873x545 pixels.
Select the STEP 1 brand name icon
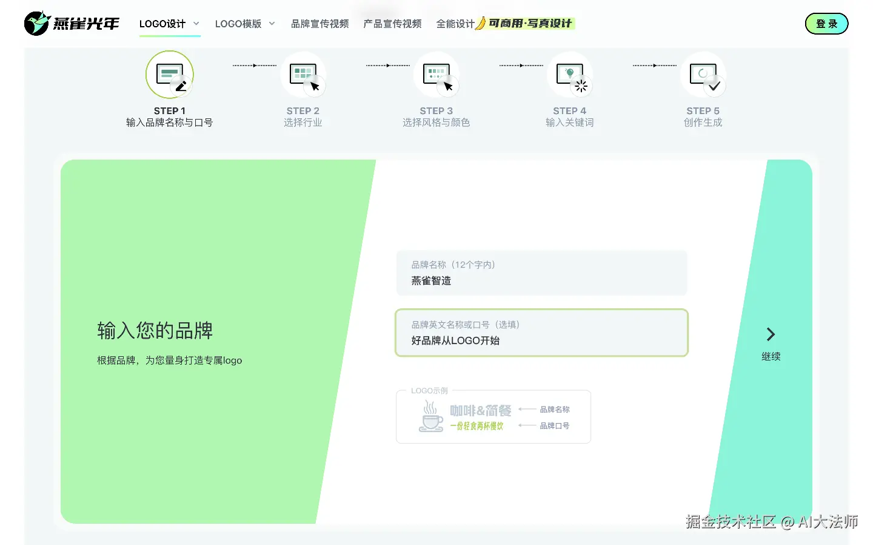click(x=170, y=75)
